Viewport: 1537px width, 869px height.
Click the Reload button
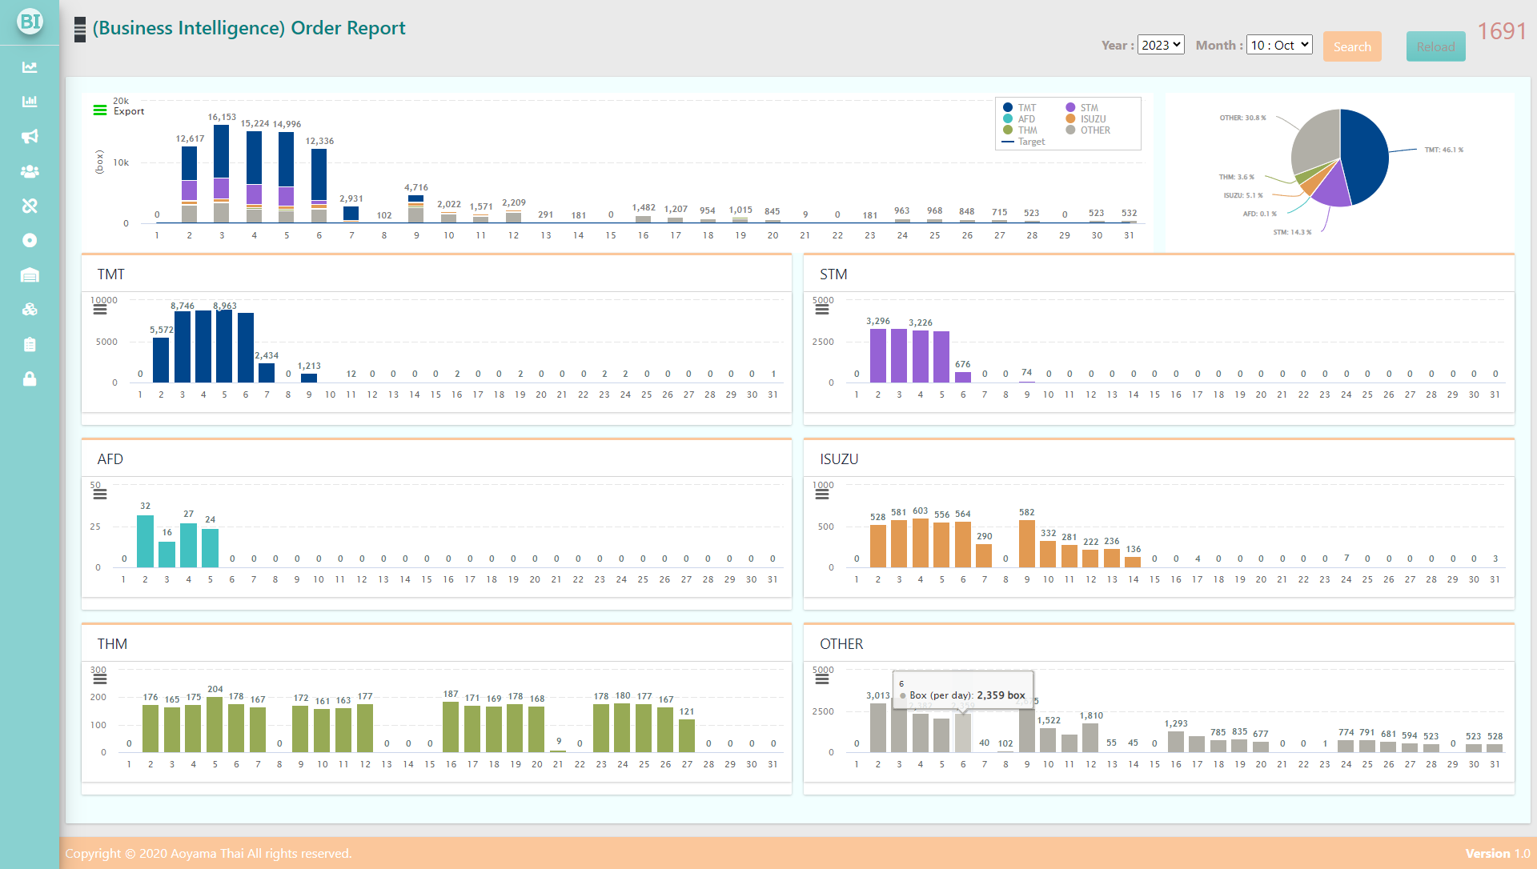pos(1435,46)
